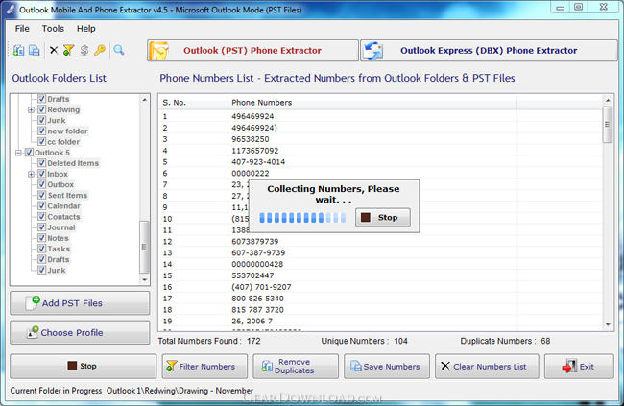Uncheck the Sent Items checkbox
The image size is (624, 406).
coord(42,196)
